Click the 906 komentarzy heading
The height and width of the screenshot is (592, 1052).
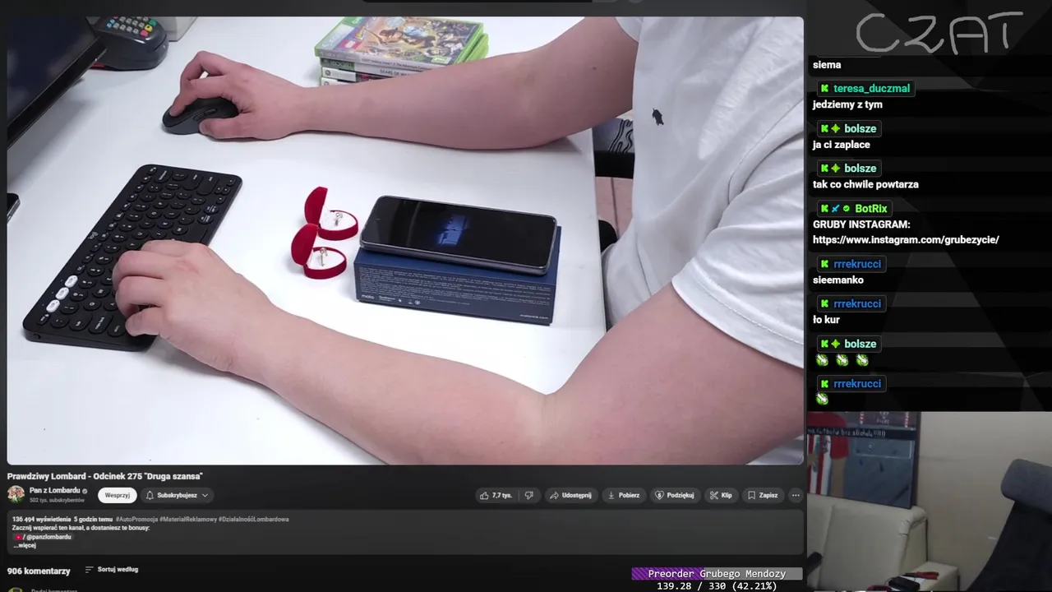pyautogui.click(x=39, y=571)
